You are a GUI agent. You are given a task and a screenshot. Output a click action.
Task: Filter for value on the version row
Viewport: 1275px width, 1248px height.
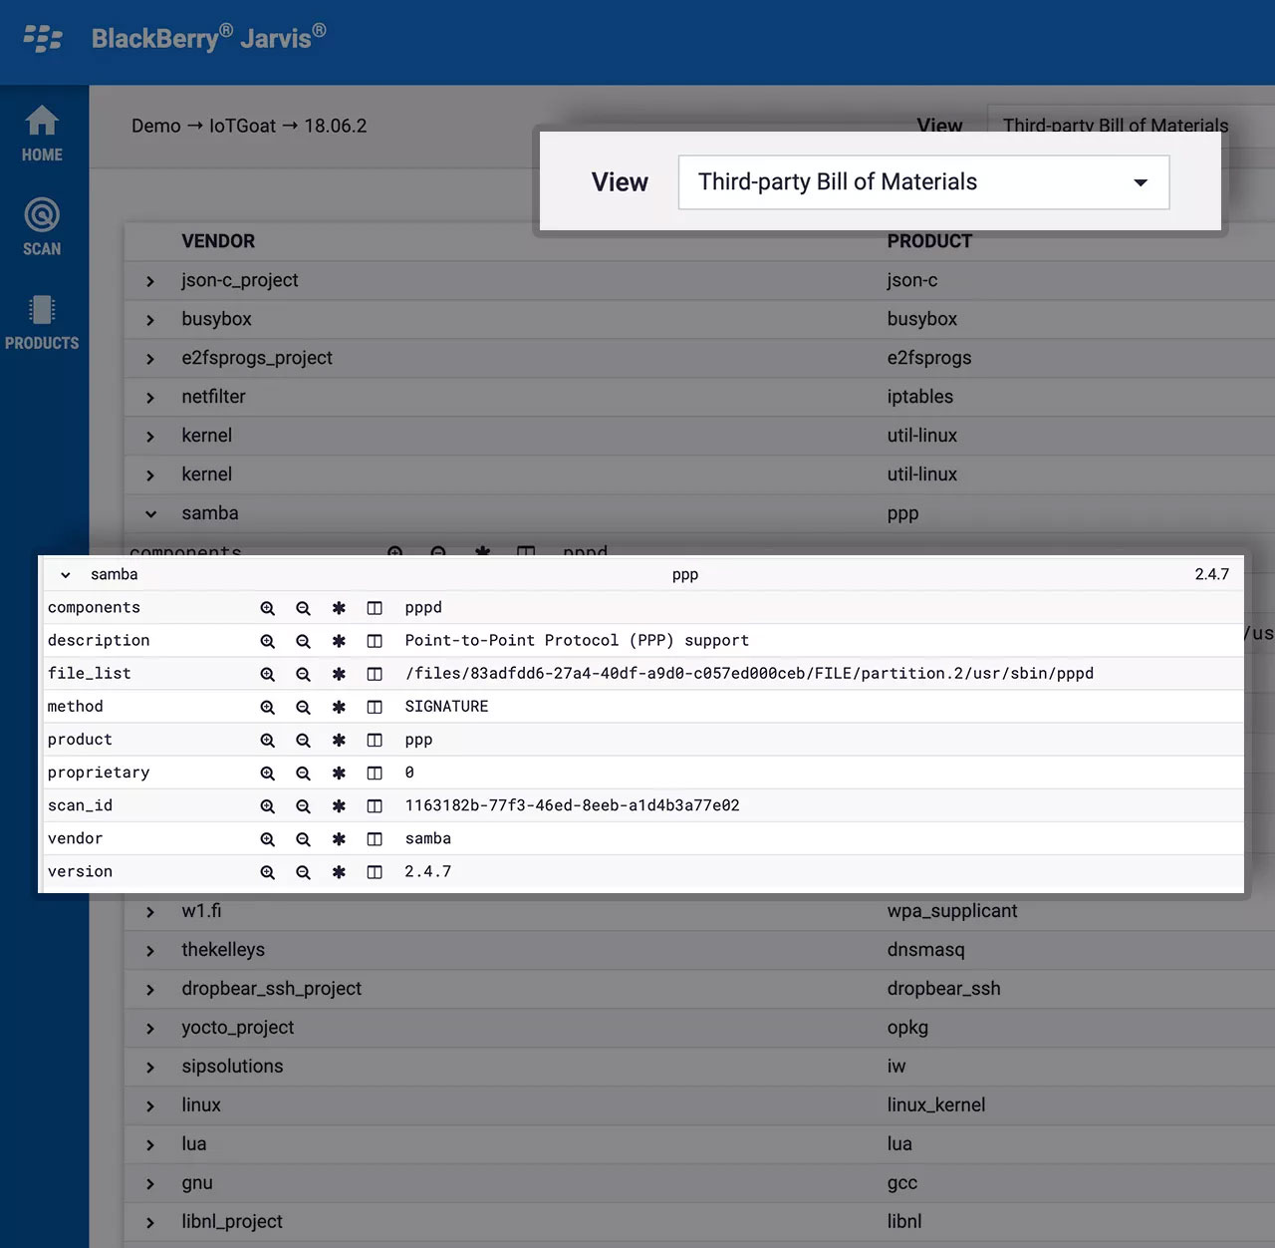(267, 872)
